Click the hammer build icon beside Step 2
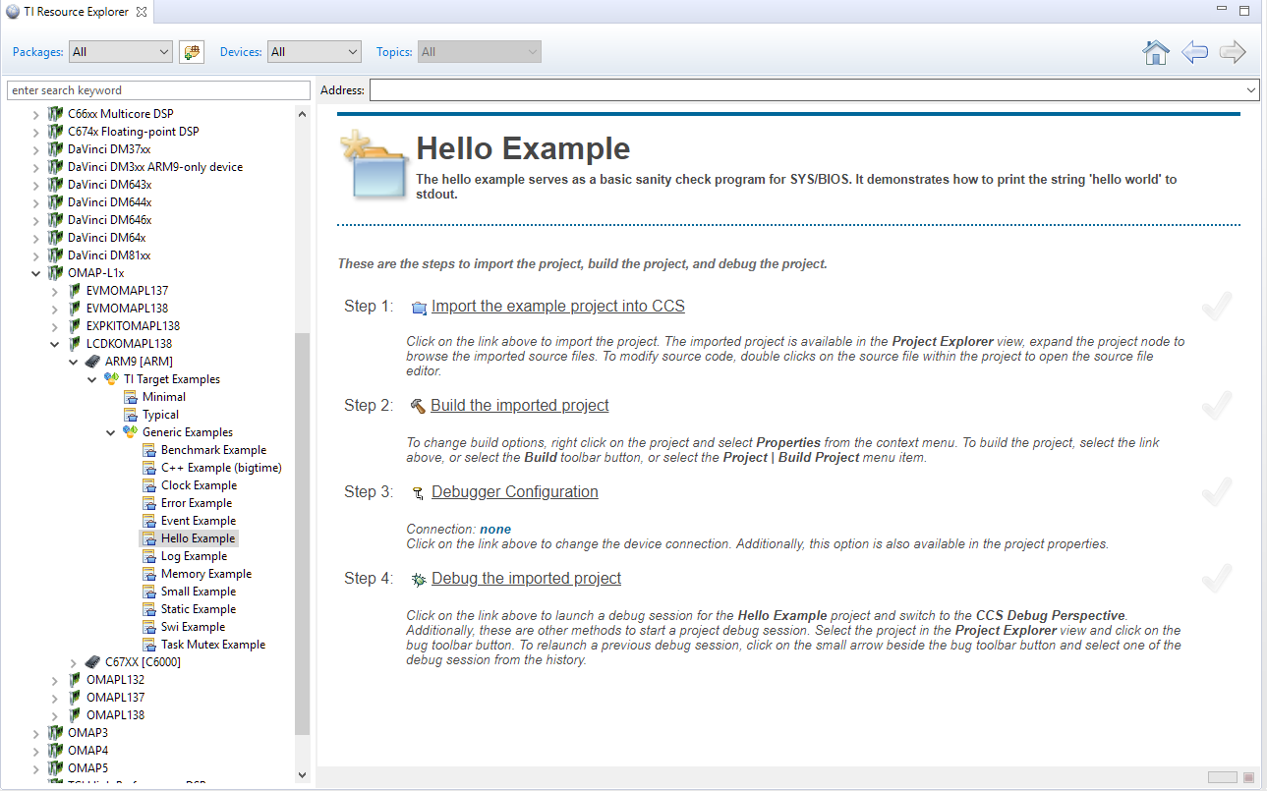Screen dimensions: 1267x791 point(417,405)
